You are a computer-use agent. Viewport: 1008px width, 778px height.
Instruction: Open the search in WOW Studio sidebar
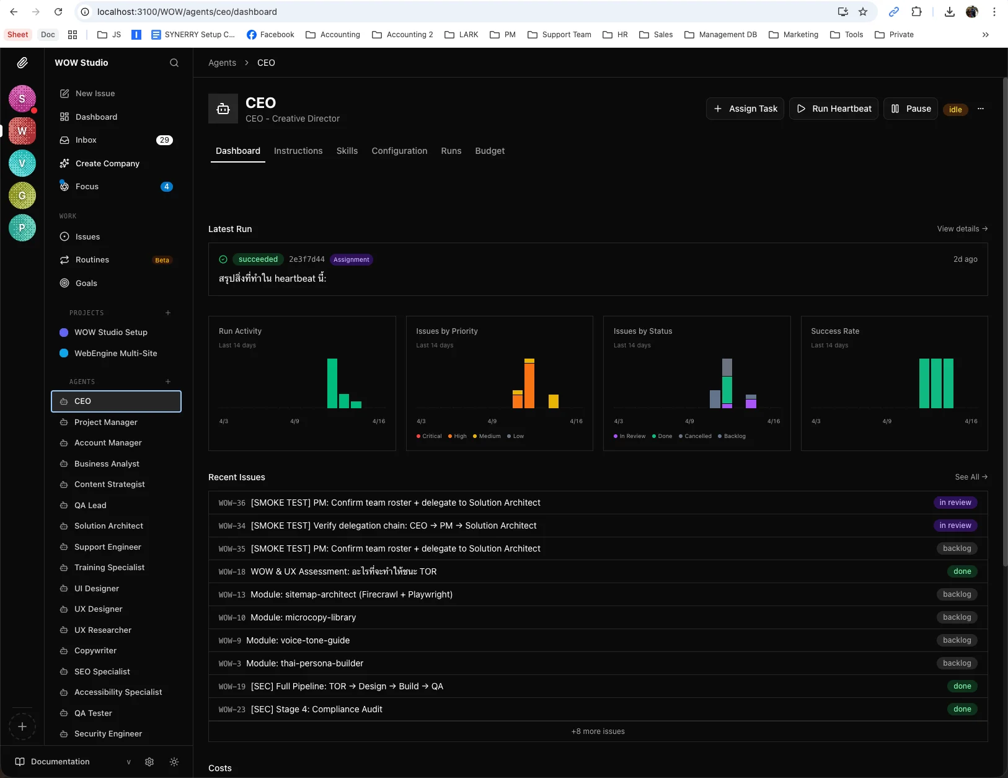(174, 63)
